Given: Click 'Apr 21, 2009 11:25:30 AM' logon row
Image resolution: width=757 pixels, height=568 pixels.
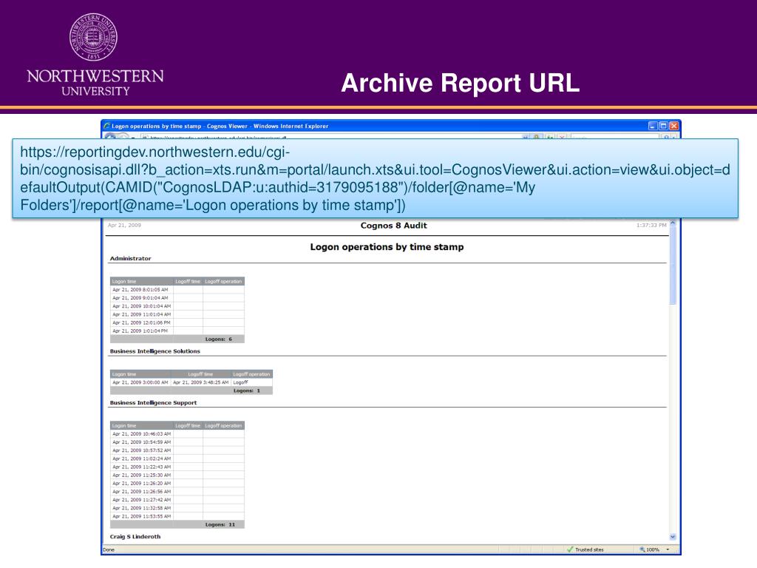Looking at the screenshot, I should (177, 476).
